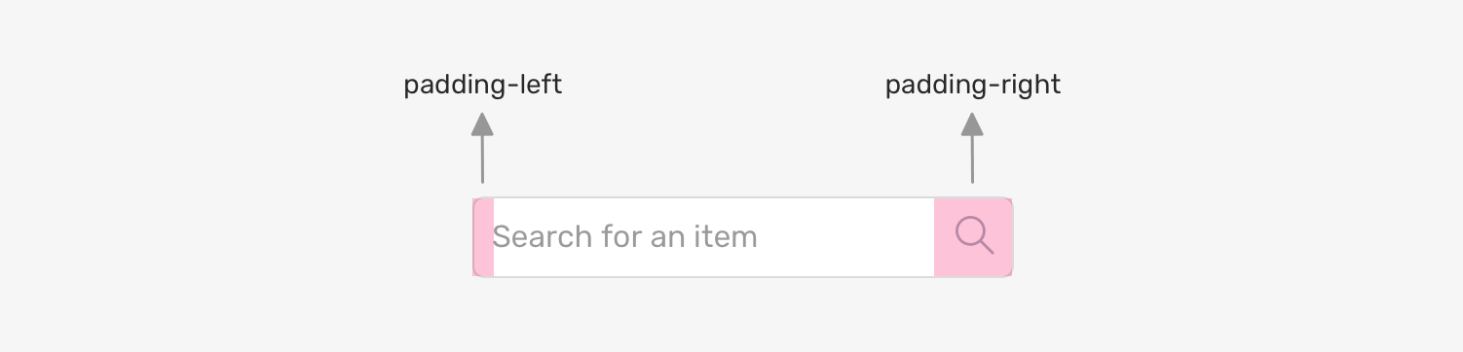Click the shaft of the left arrow
Image resolution: width=1463 pixels, height=352 pixels.
point(482,159)
